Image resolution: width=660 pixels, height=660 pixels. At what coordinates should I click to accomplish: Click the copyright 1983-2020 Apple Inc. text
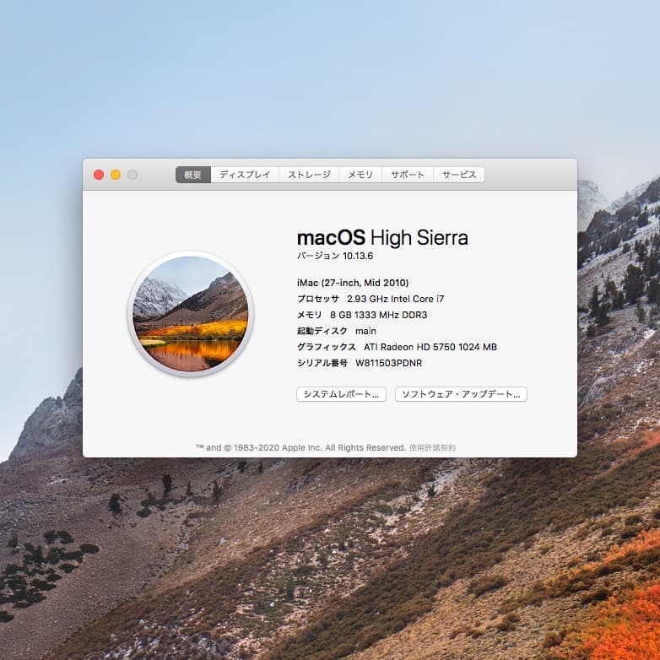click(x=301, y=447)
